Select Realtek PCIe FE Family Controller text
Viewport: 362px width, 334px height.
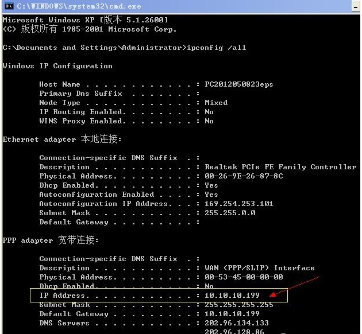tap(280, 167)
